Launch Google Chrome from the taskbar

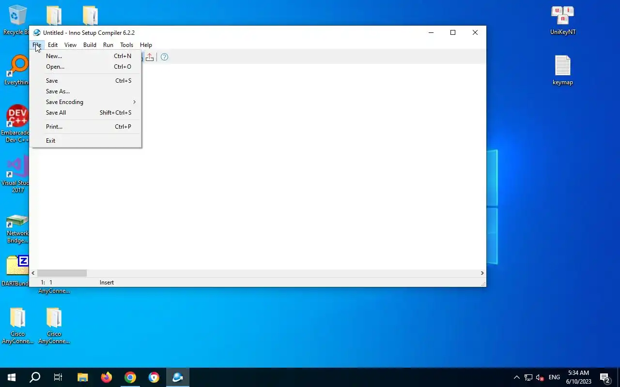pyautogui.click(x=130, y=377)
